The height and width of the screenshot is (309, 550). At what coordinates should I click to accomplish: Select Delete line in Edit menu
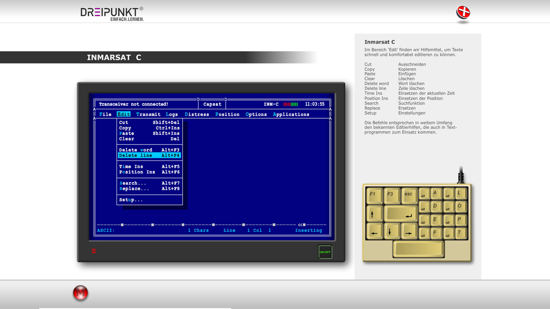tap(149, 155)
